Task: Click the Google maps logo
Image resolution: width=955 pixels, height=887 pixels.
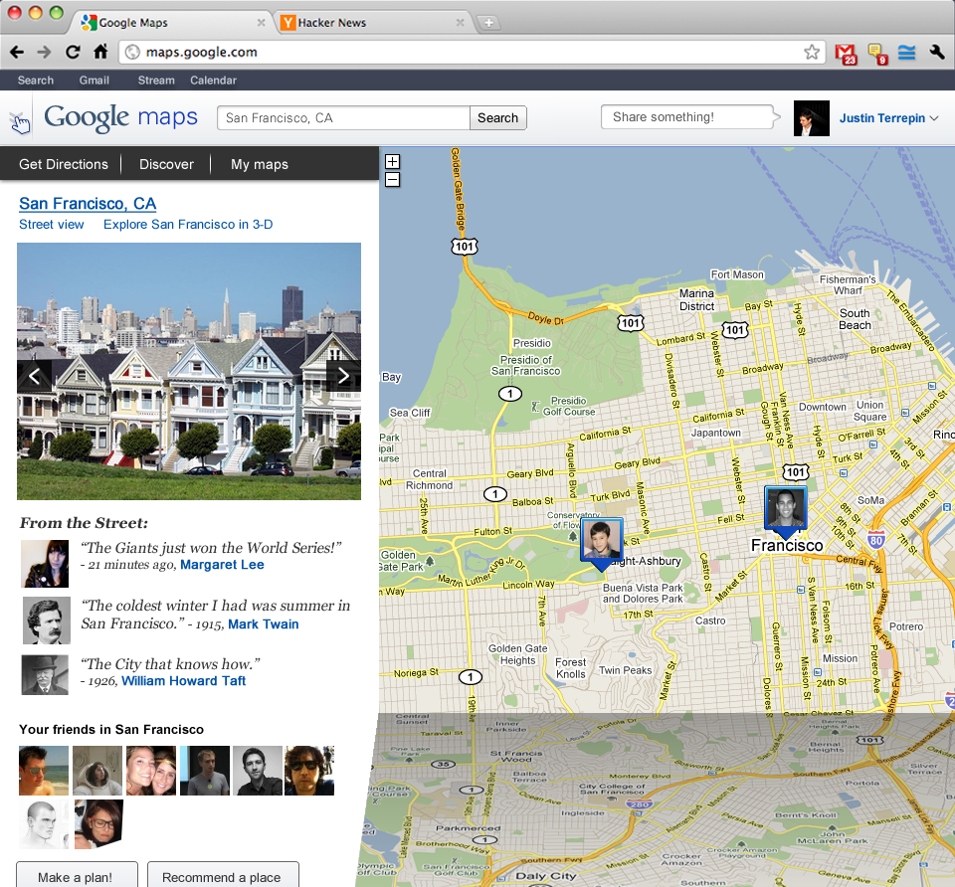Action: click(x=120, y=117)
